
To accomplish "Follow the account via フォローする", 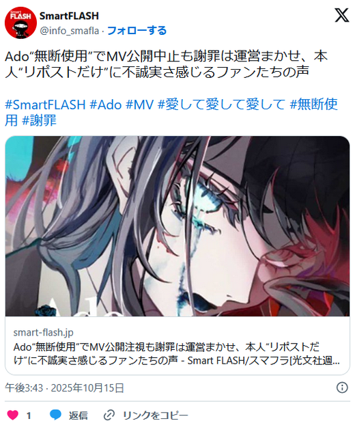I will tap(137, 31).
